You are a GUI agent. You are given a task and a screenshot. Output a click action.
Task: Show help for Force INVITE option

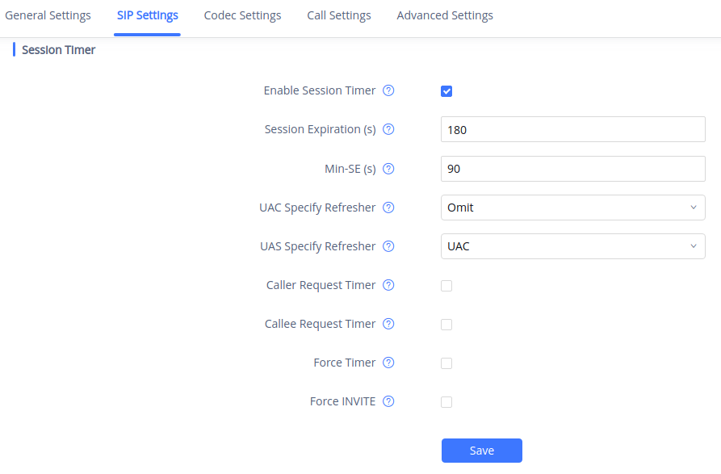click(388, 401)
